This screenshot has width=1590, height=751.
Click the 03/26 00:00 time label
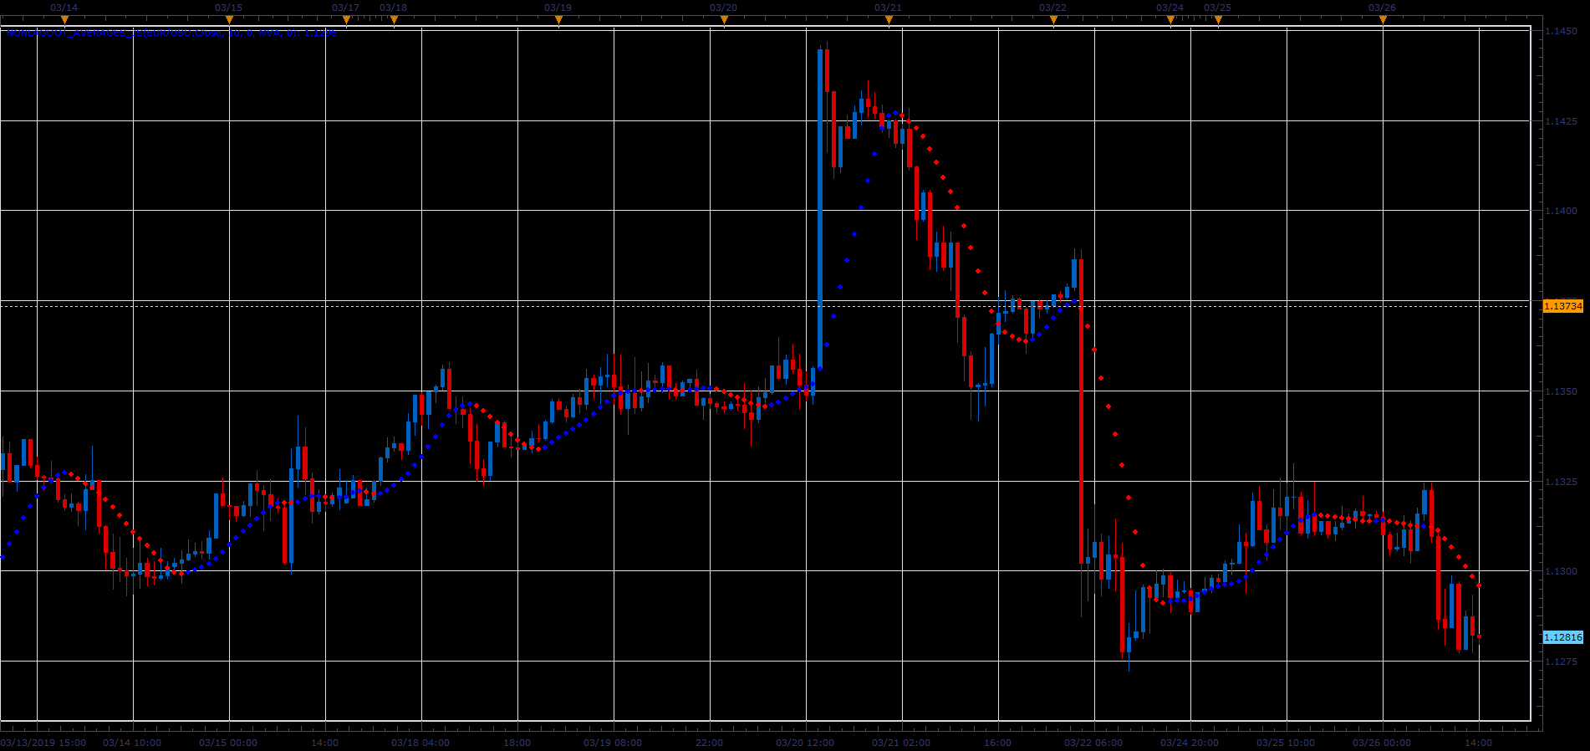point(1382,743)
